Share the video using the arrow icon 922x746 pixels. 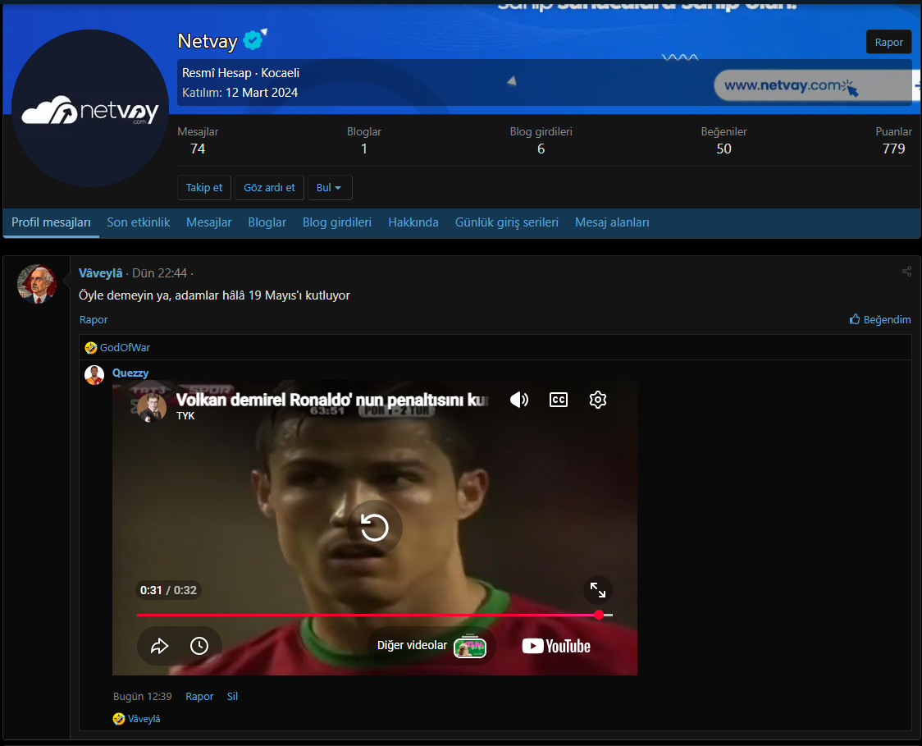click(x=159, y=646)
